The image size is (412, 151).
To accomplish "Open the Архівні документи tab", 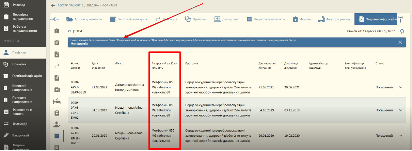I will 84,19.
